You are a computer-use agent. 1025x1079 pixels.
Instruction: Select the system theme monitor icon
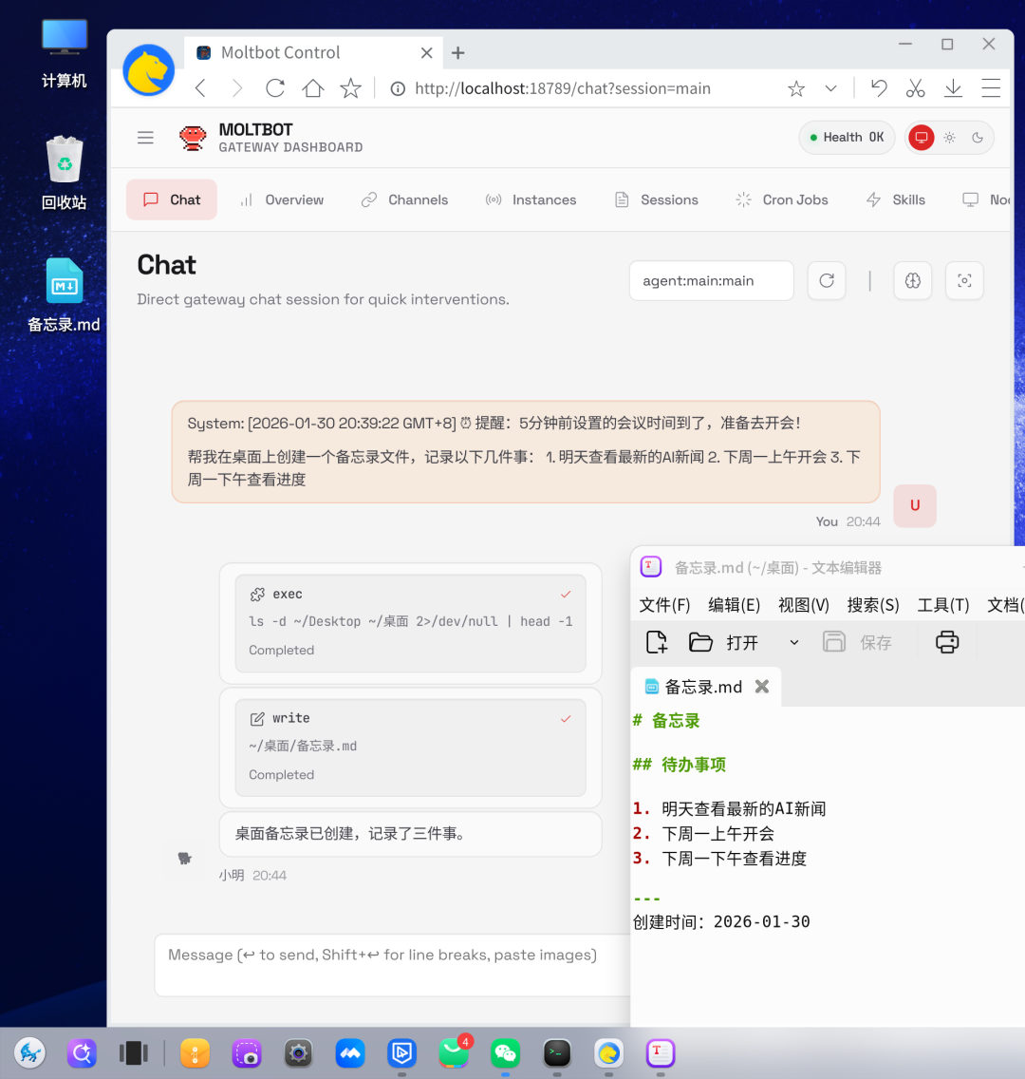[x=921, y=138]
